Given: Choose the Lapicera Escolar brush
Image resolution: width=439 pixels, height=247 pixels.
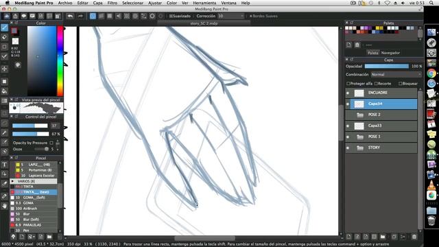Looking at the screenshot, I should 34,176.
